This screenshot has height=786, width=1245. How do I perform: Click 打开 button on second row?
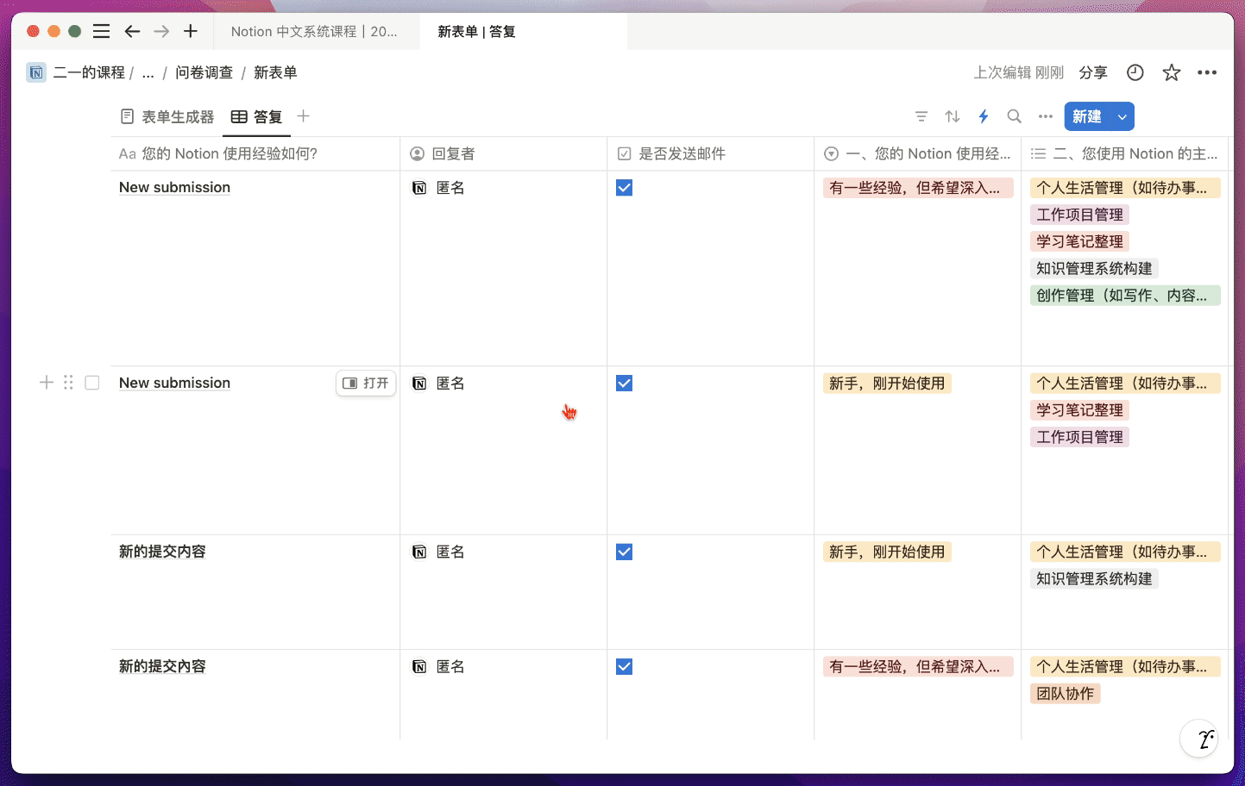point(366,383)
